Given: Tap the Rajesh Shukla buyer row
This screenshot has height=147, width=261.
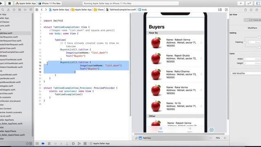Looking at the screenshot, I should [x=175, y=58].
